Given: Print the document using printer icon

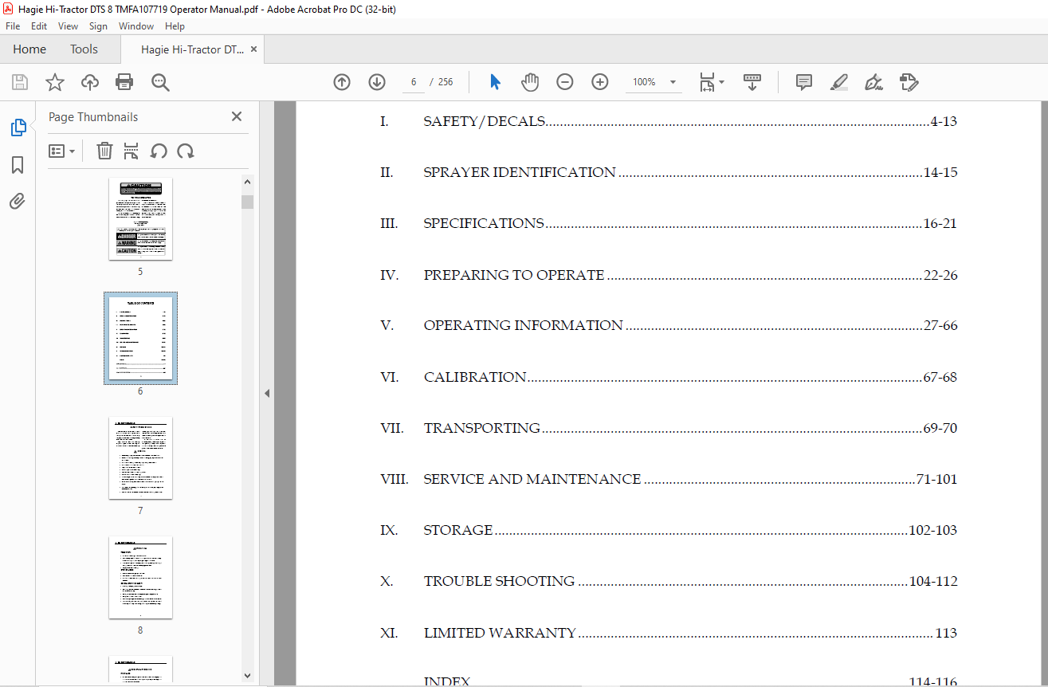Looking at the screenshot, I should pyautogui.click(x=124, y=82).
